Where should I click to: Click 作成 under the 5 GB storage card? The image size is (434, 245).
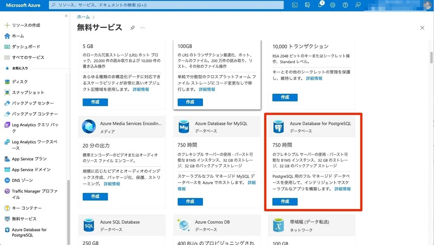pyautogui.click(x=95, y=102)
